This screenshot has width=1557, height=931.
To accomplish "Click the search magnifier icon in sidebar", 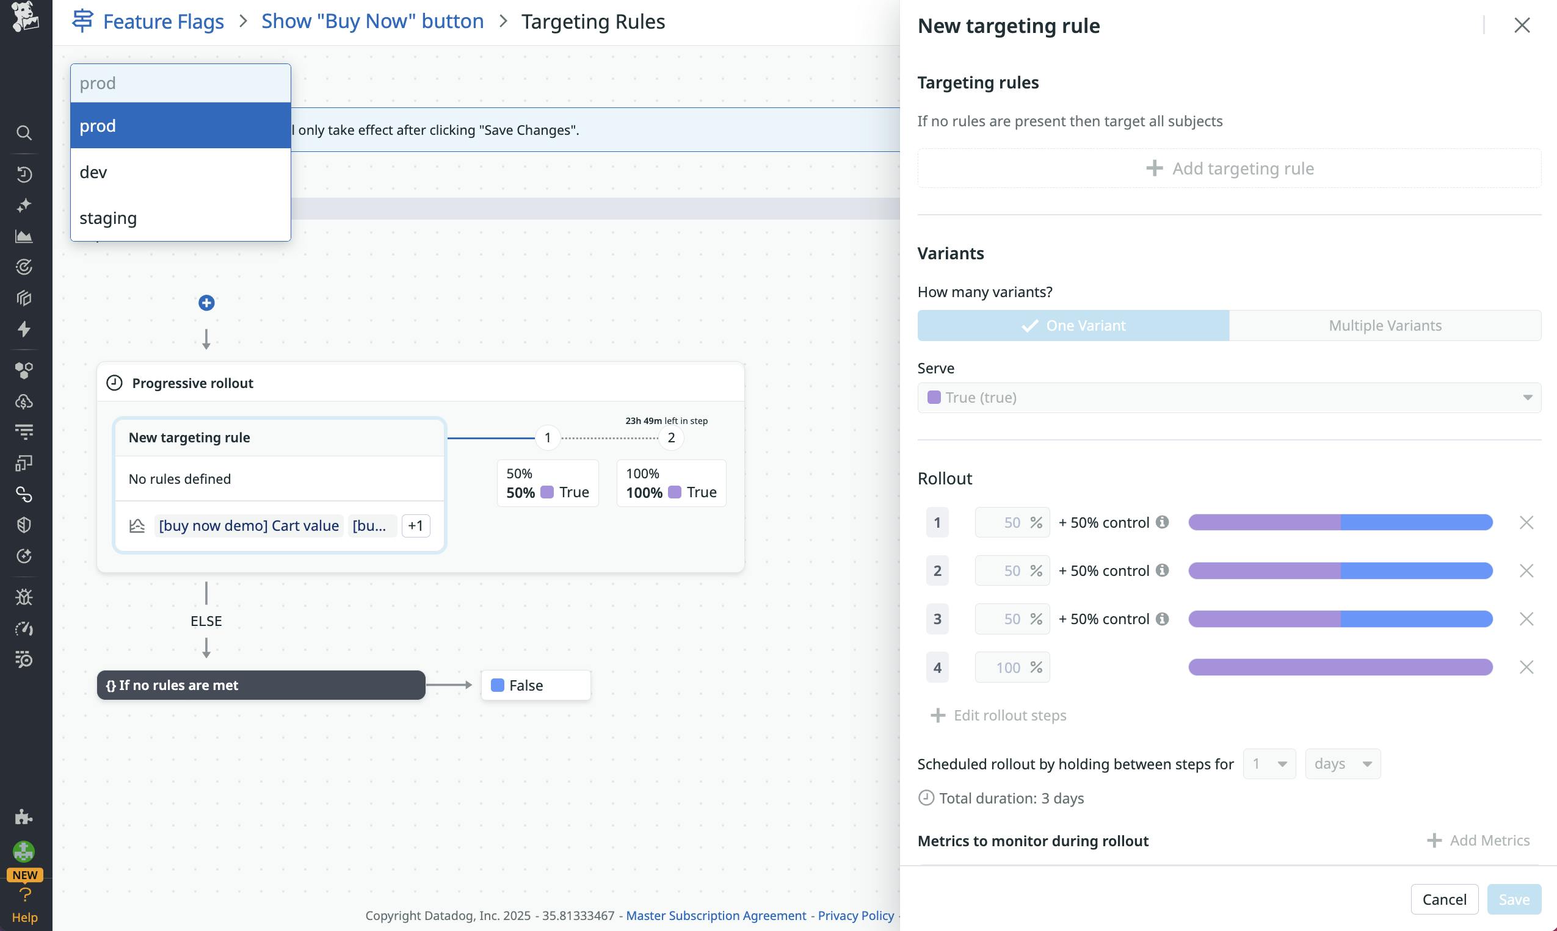I will tap(24, 132).
